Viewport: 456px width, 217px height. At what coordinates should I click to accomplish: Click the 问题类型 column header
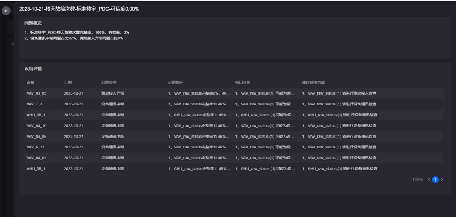click(109, 82)
